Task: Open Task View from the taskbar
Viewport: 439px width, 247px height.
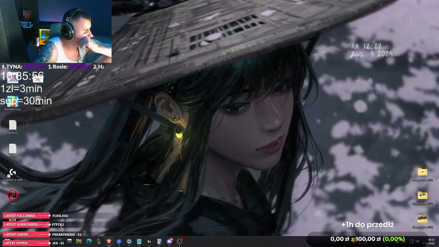Action: coord(69,242)
